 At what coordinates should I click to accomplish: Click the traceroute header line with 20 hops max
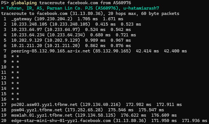click(x=90, y=14)
